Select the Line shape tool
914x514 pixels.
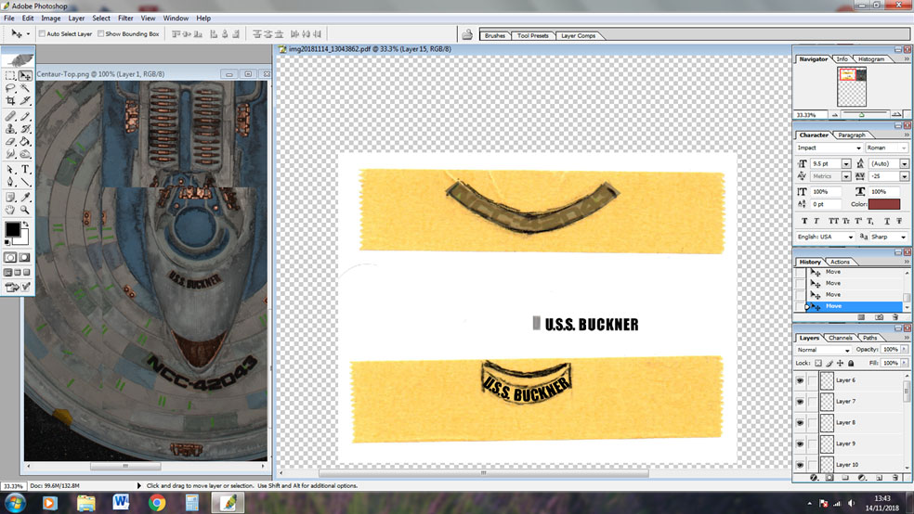tap(25, 182)
